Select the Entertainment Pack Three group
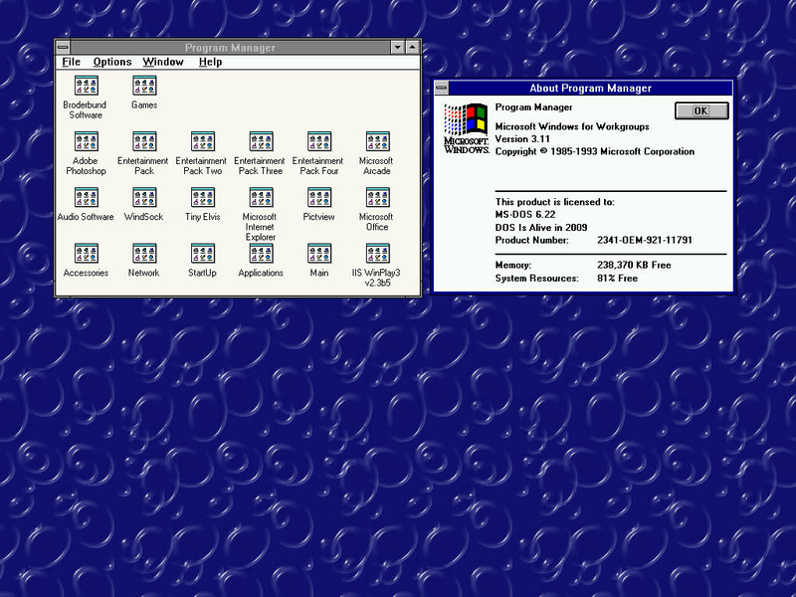 coord(261,141)
